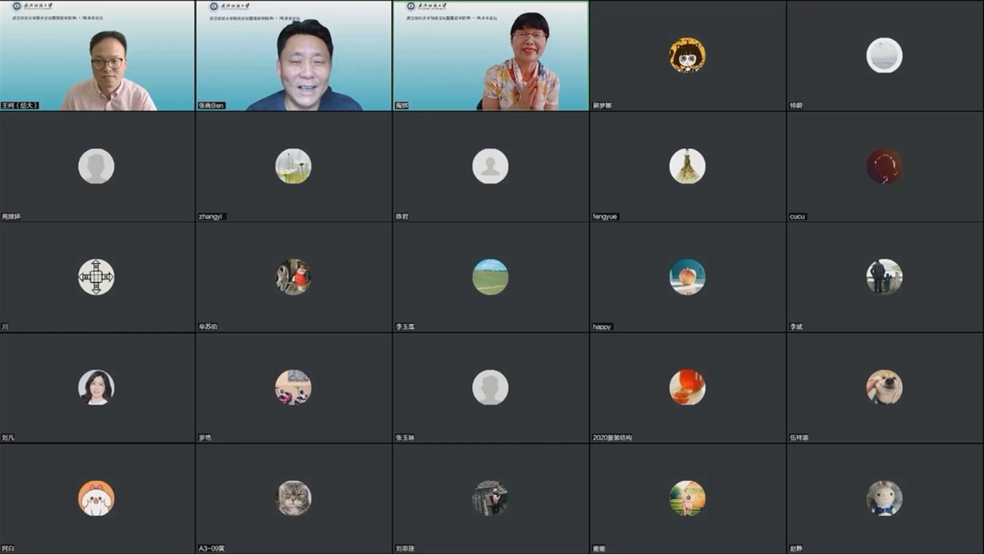Click 阿白's orange bunny avatar
Screen dimensions: 984x554
[x=96, y=498]
